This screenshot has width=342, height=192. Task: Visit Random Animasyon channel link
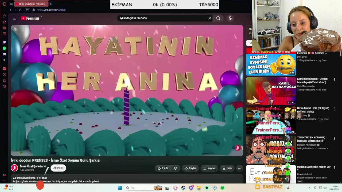point(307,145)
